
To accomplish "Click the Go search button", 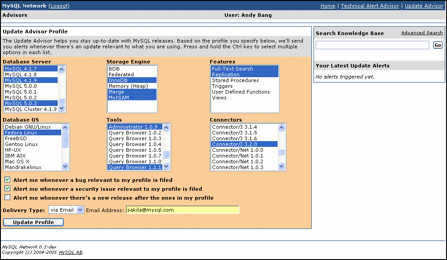I will coord(438,45).
